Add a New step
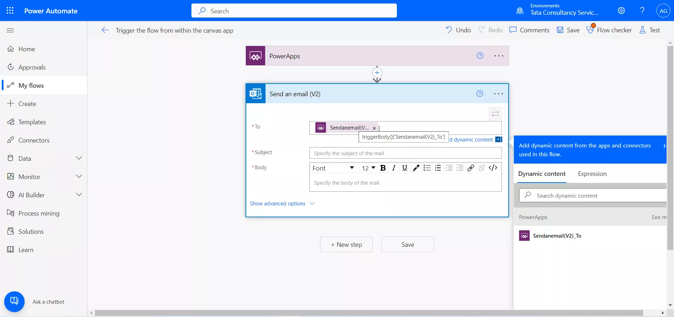Image resolution: width=674 pixels, height=317 pixels. tap(346, 245)
